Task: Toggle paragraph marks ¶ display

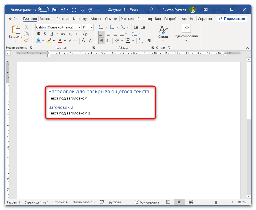Action: 150,41
